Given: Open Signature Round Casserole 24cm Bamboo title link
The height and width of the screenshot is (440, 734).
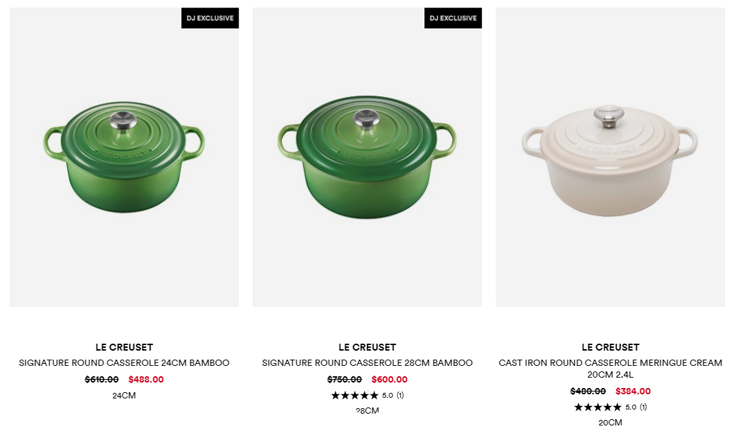Looking at the screenshot, I should 124,362.
